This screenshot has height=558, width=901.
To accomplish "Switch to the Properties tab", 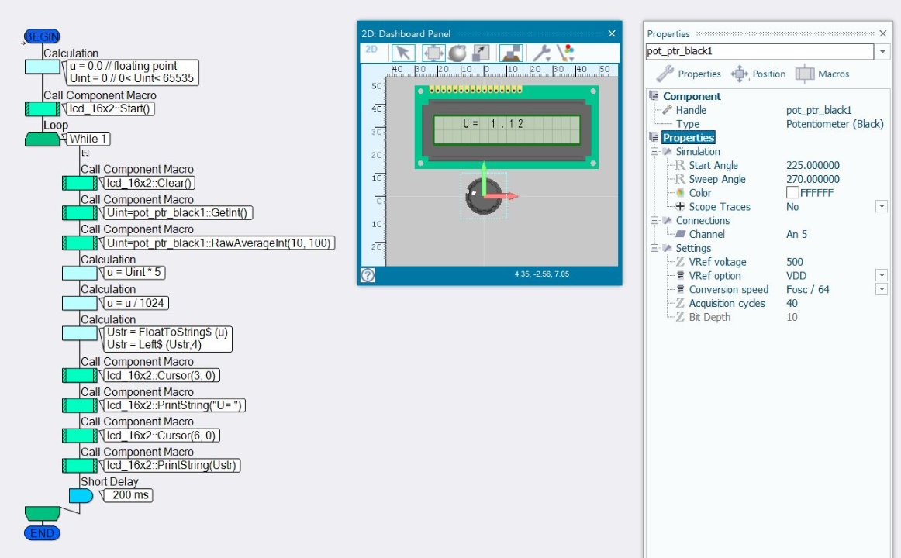I will pos(689,74).
